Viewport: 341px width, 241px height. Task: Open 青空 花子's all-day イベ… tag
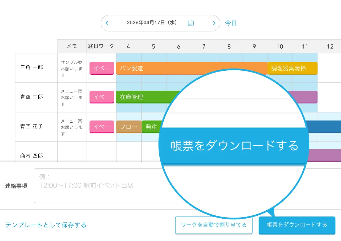[102, 127]
